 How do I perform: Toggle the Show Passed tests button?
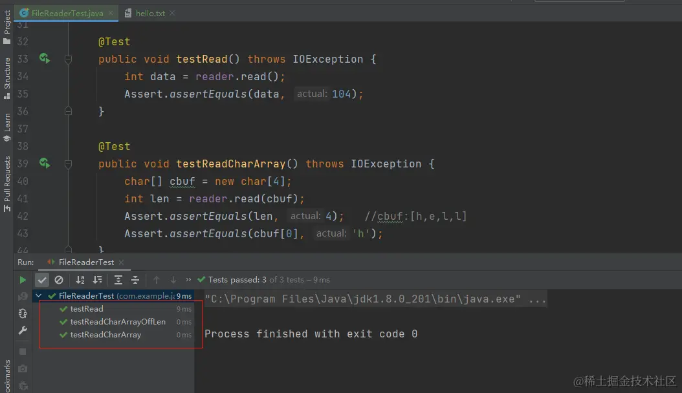click(42, 280)
